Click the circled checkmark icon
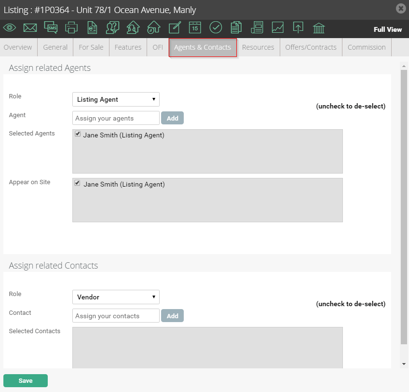409x392 pixels. coord(216,27)
